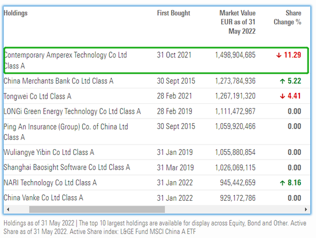Click the right scrollbar arrow
The height and width of the screenshot is (238, 316).
306,209
